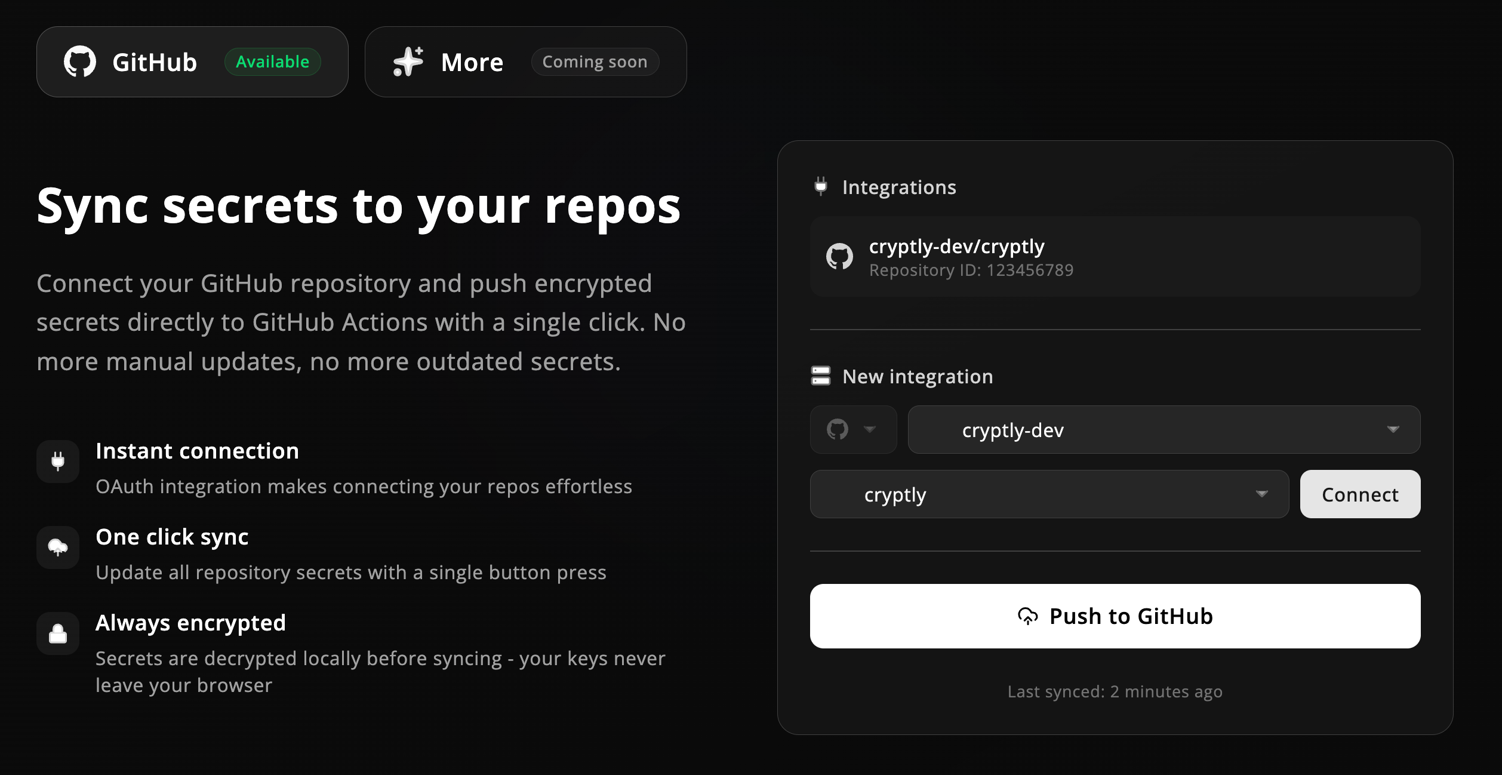
Task: Click the GitHub icon in cryptly-dev/cryptly row
Action: point(839,257)
